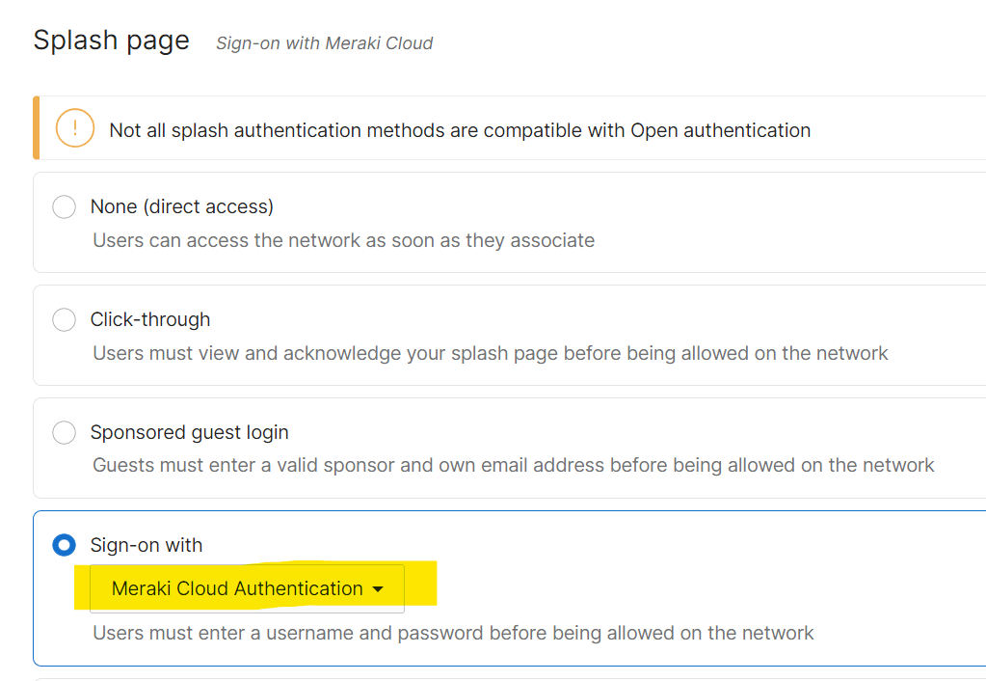Click the "Sign-on with" option label

(147, 545)
